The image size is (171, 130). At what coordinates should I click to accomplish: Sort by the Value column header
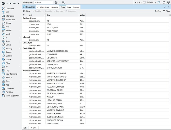(x=82, y=15)
